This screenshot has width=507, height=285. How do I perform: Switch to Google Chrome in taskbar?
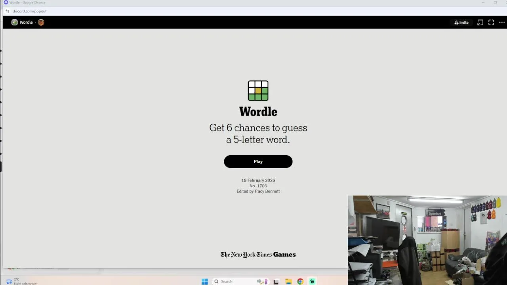(x=300, y=281)
